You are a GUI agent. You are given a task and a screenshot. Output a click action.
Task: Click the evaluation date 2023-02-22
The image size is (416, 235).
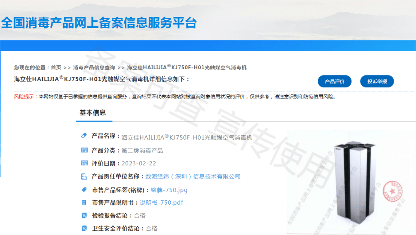pos(139,163)
